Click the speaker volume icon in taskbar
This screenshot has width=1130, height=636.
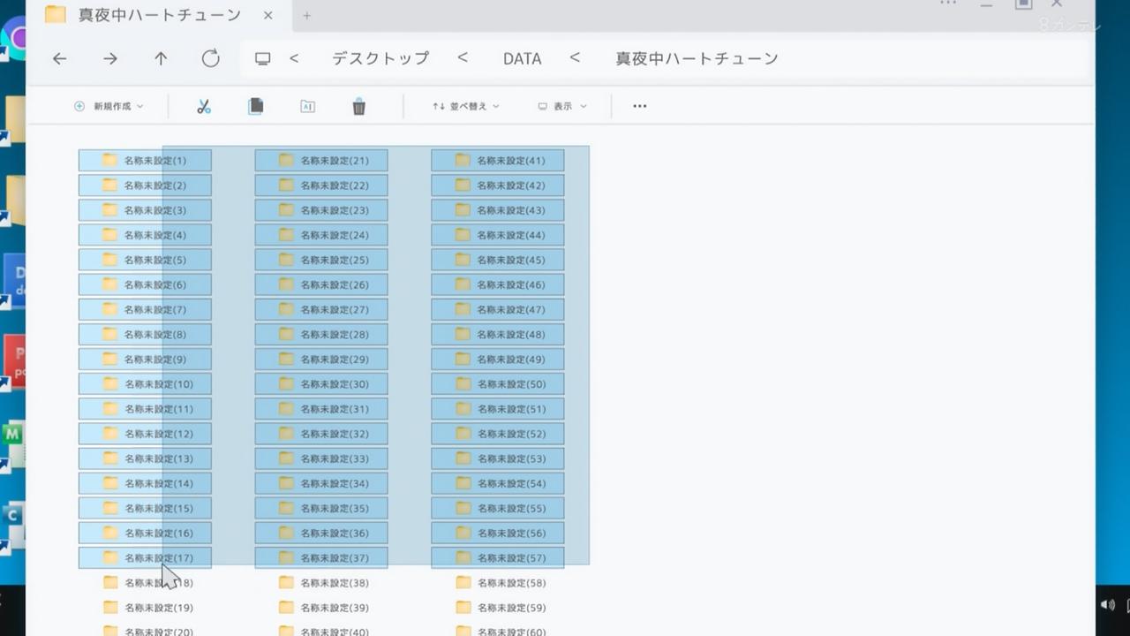point(1107,605)
